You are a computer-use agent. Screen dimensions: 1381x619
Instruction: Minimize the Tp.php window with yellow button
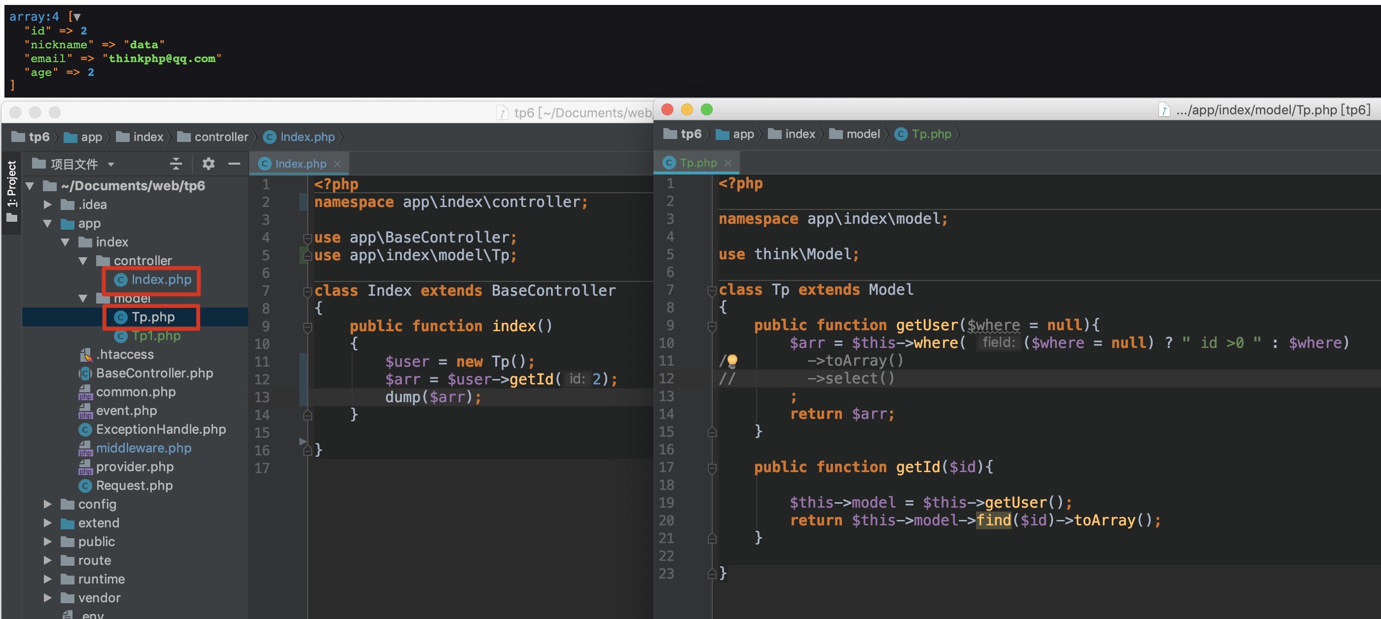pyautogui.click(x=687, y=110)
